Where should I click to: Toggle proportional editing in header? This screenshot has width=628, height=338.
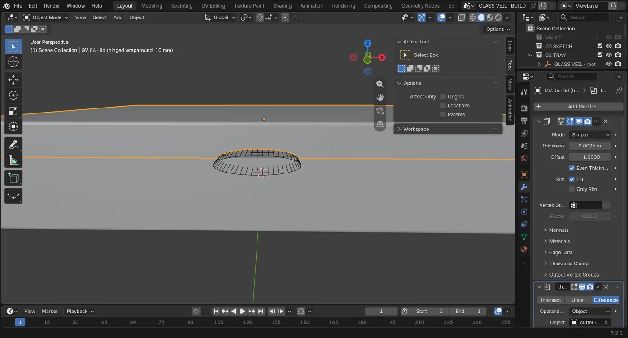click(x=285, y=17)
